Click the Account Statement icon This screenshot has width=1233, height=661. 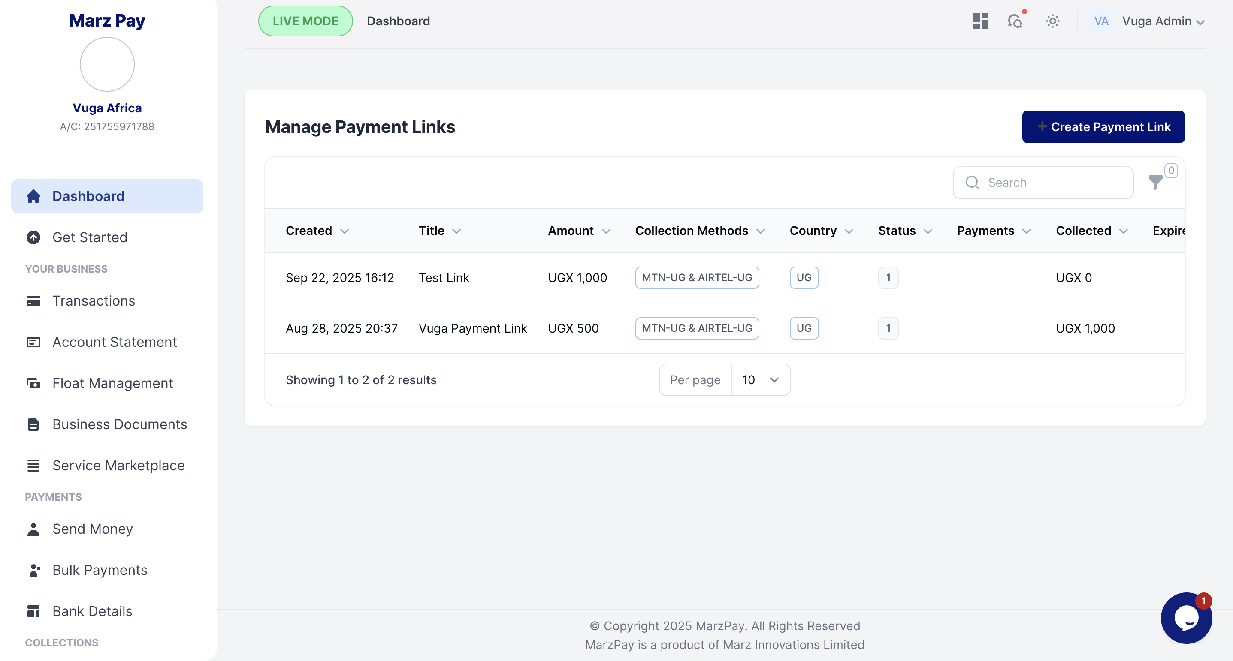pos(33,342)
